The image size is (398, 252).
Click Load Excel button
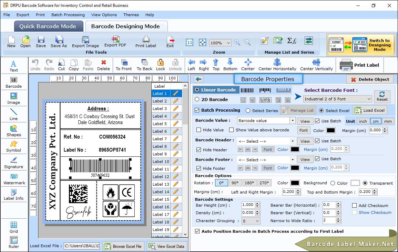pos(370,110)
